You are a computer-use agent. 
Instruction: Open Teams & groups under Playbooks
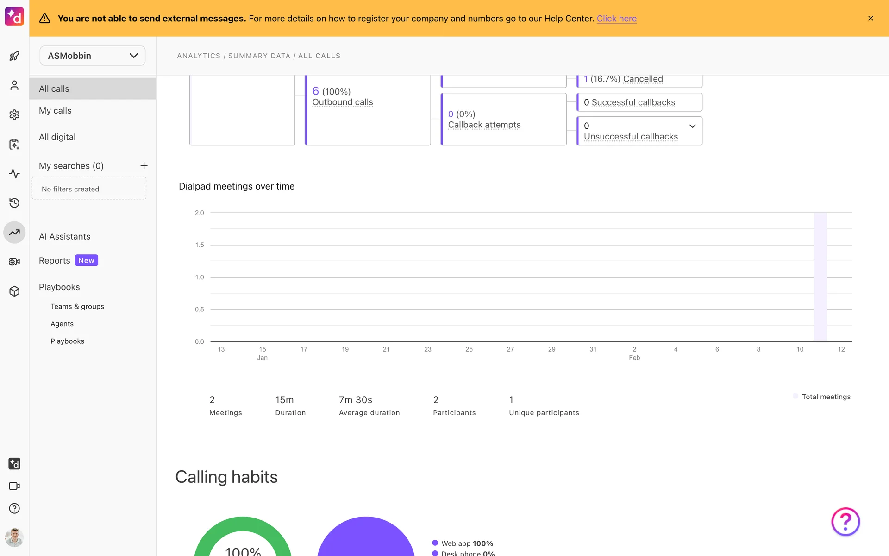[77, 307]
